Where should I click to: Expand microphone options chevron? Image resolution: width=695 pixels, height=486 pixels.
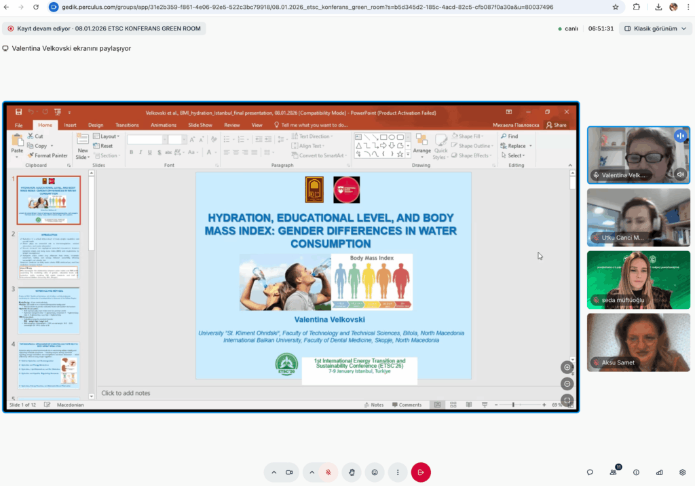312,472
